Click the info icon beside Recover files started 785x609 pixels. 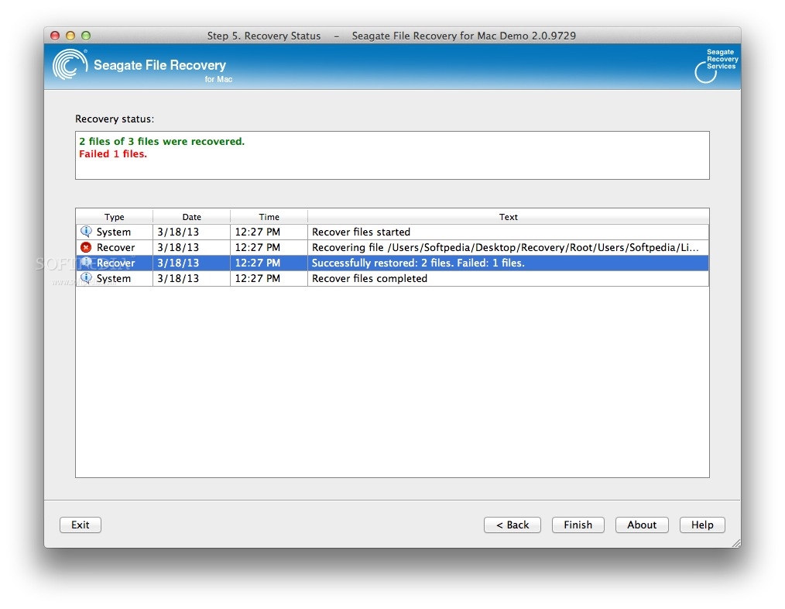85,232
